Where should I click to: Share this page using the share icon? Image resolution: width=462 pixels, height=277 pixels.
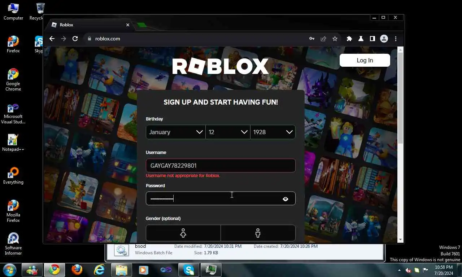(x=323, y=39)
